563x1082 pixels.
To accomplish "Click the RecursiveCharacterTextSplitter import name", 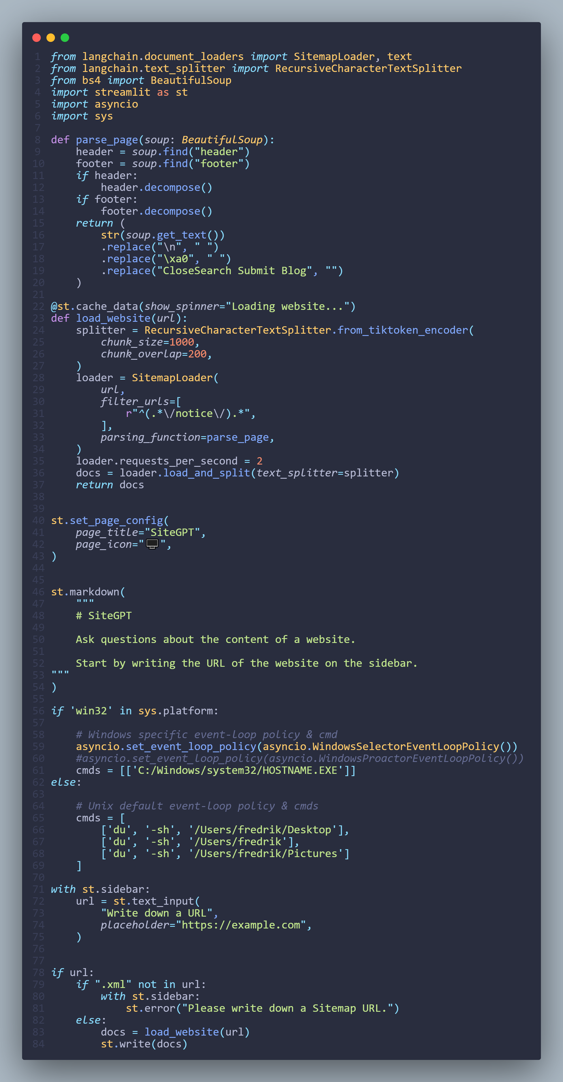I will point(368,69).
